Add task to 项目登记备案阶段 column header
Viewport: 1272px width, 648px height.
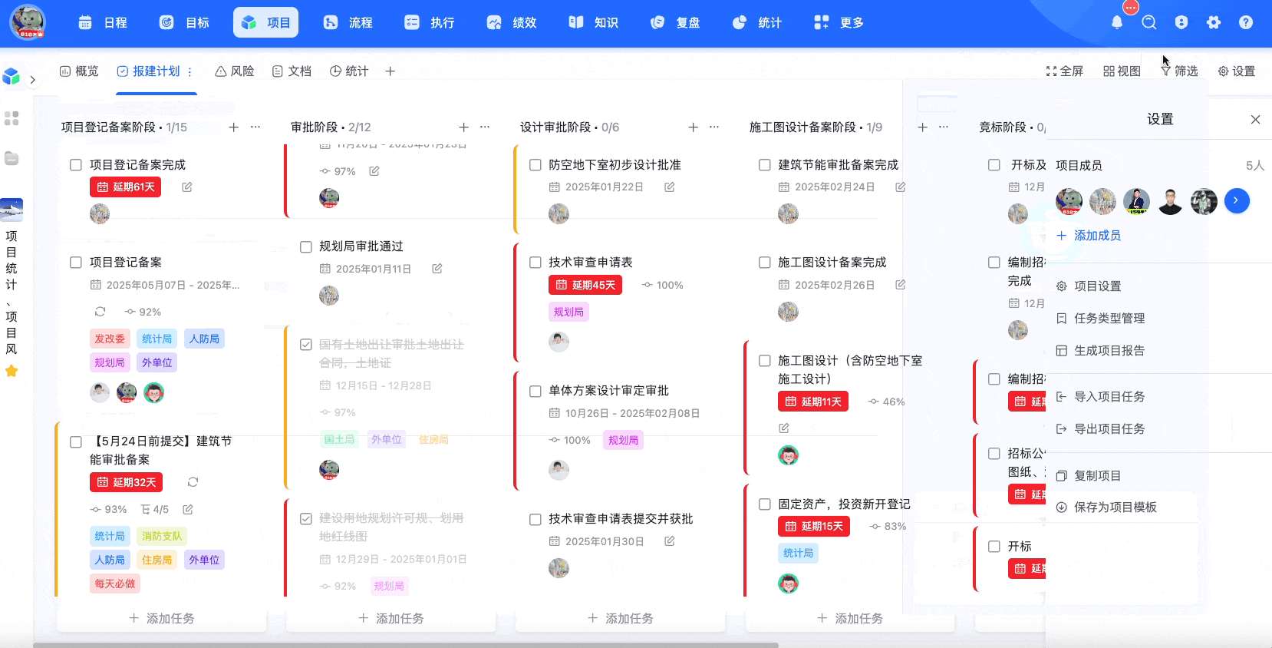tap(234, 127)
